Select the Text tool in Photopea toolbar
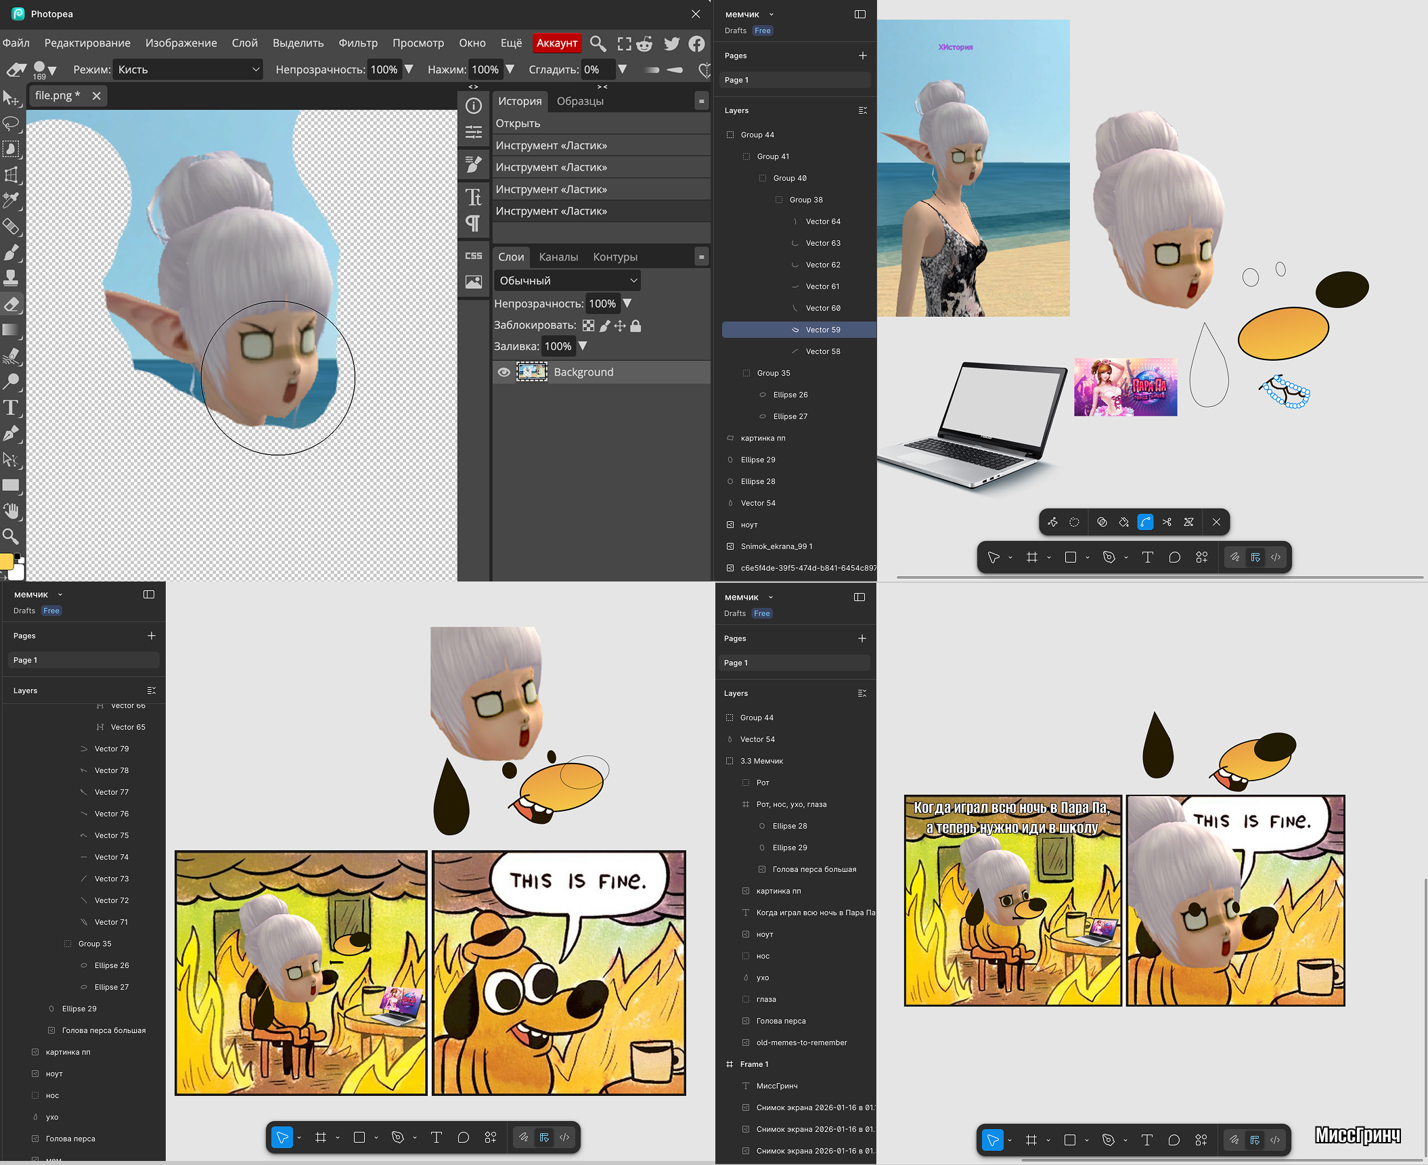 pyautogui.click(x=11, y=408)
